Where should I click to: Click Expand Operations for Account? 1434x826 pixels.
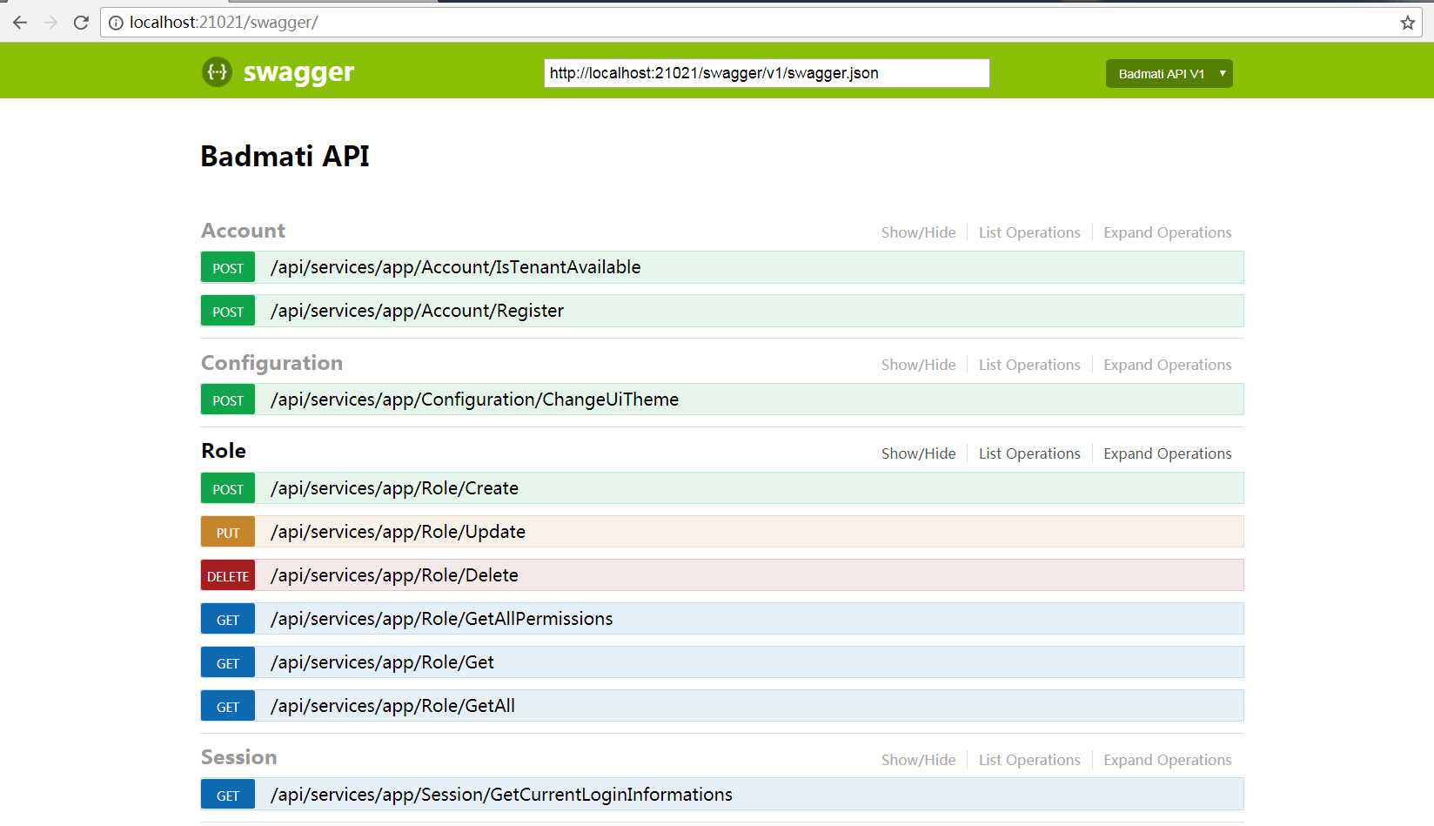pos(1167,232)
